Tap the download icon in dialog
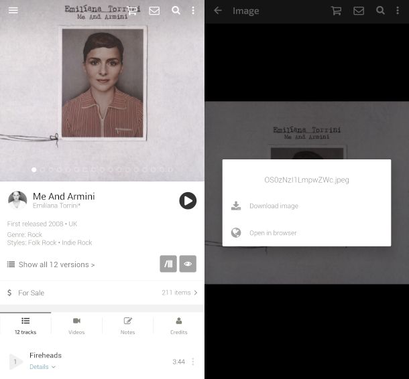409x379 pixels. coord(236,206)
